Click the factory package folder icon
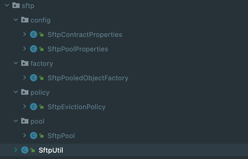 (x=25, y=63)
